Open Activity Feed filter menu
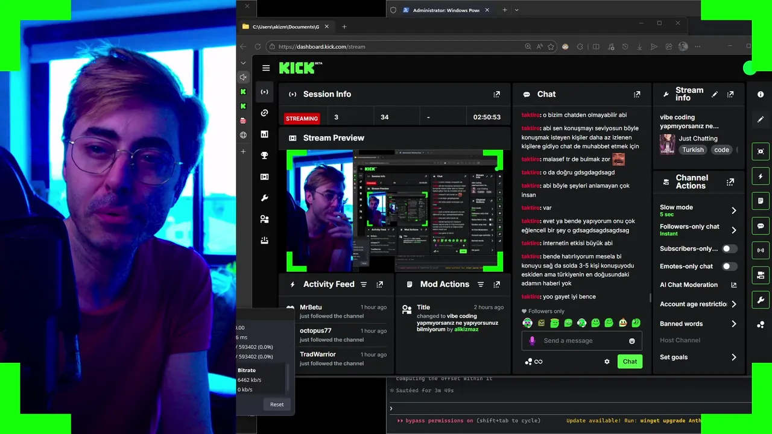Image resolution: width=772 pixels, height=434 pixels. tap(364, 285)
